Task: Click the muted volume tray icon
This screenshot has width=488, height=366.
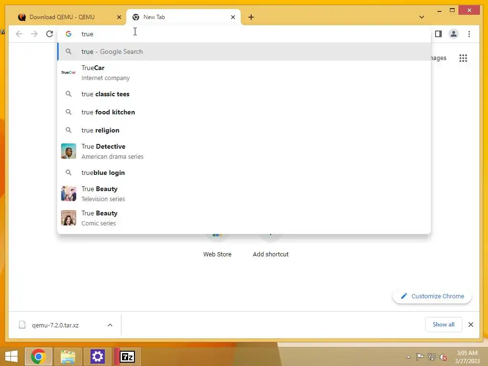Action: pos(443,357)
